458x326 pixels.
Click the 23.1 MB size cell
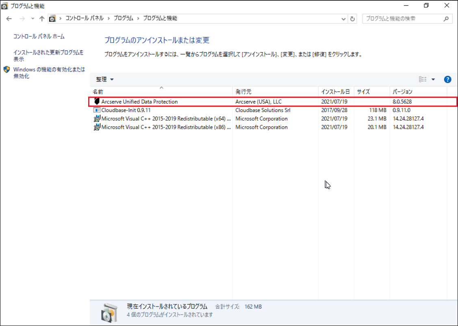(377, 119)
